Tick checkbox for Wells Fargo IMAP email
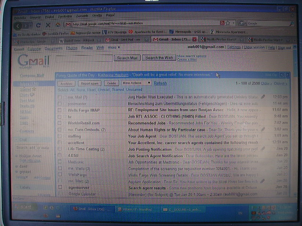The height and width of the screenshot is (226, 302). click(x=59, y=110)
